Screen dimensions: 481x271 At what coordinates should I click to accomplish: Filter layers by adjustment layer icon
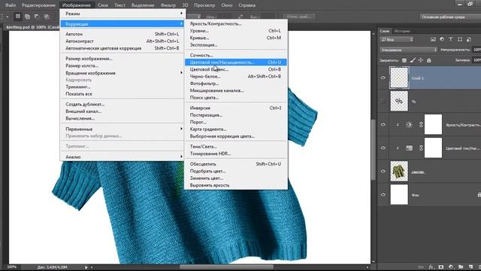click(442, 39)
